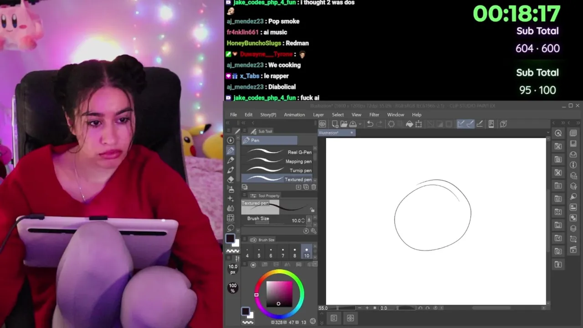This screenshot has height=328, width=583.
Task: Open Clip Studio spiral launcher icon
Action: coord(322,124)
